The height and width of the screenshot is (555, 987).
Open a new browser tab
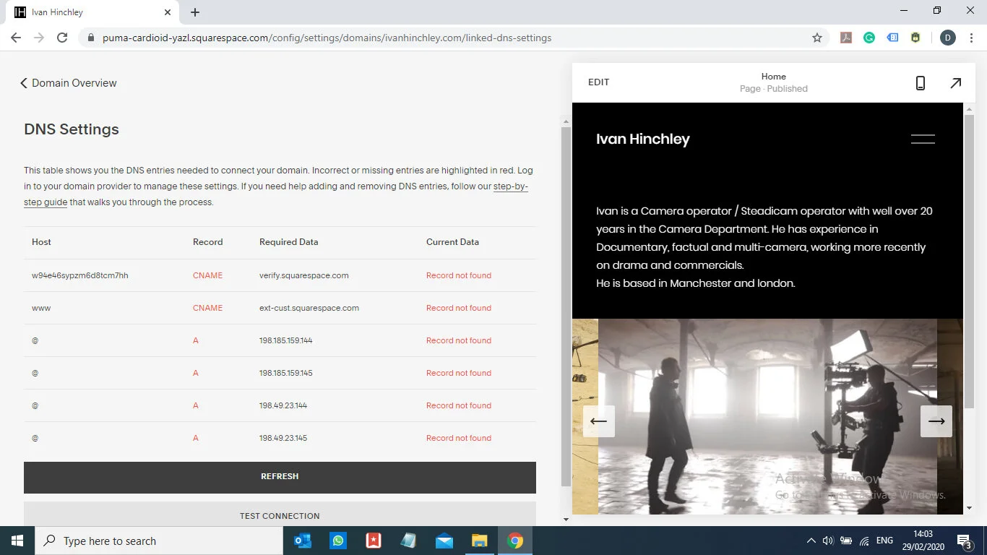point(195,12)
